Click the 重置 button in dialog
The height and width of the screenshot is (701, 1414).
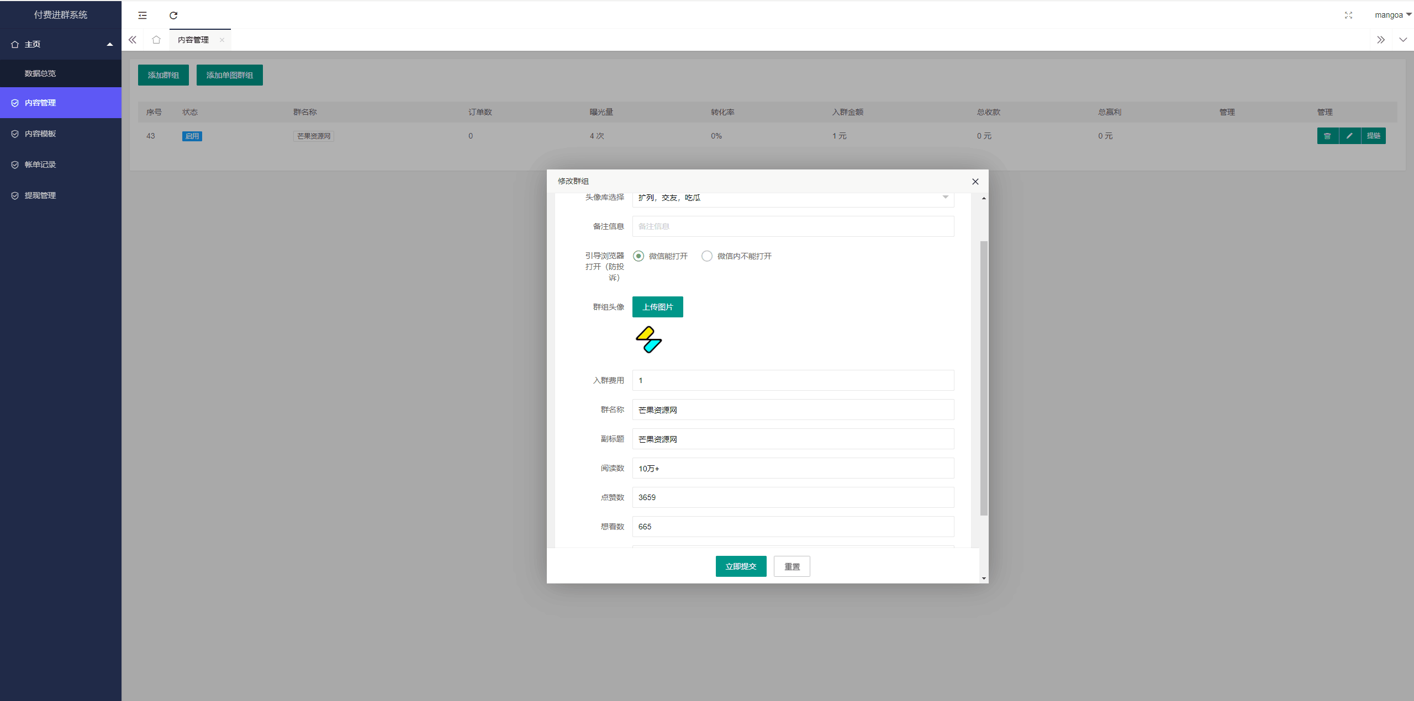click(791, 566)
